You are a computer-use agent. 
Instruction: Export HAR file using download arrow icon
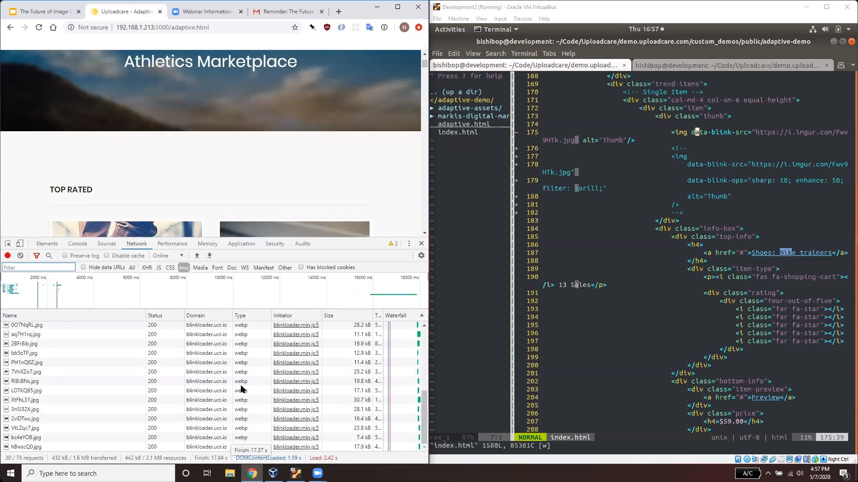pyautogui.click(x=209, y=255)
